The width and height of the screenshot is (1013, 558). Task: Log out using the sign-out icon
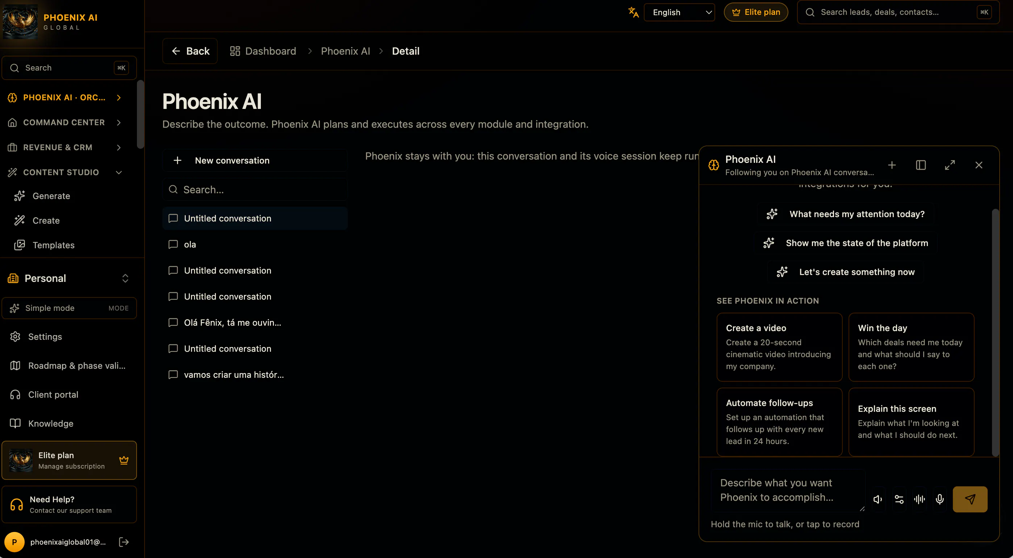(x=124, y=542)
